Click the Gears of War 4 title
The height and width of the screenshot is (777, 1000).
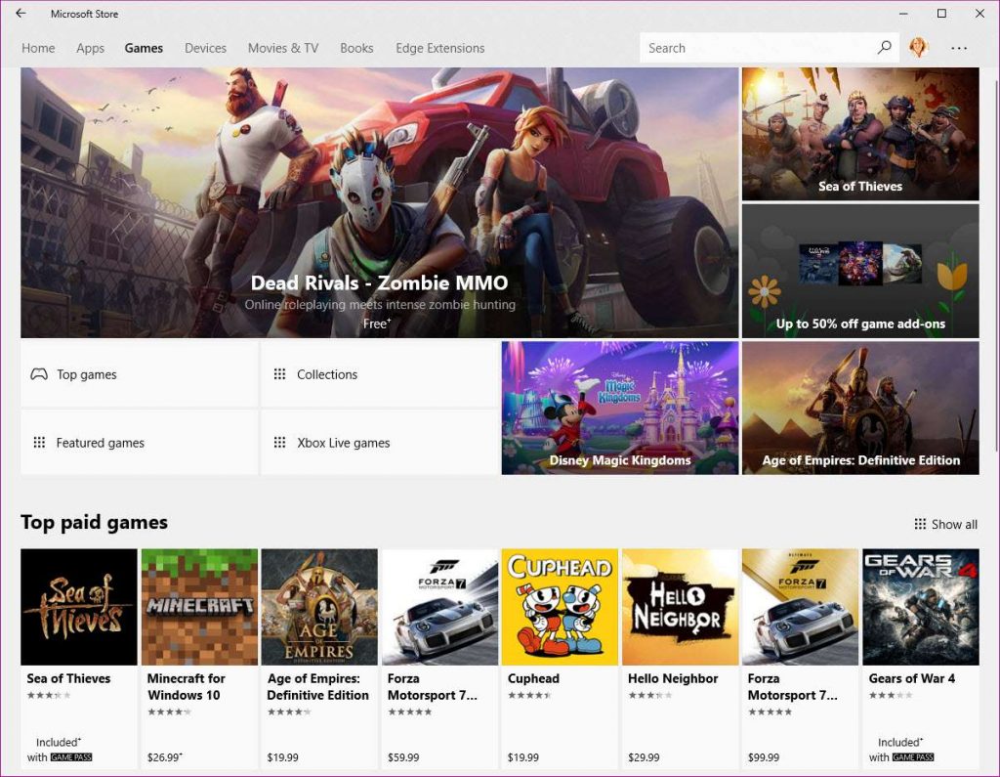tap(911, 678)
